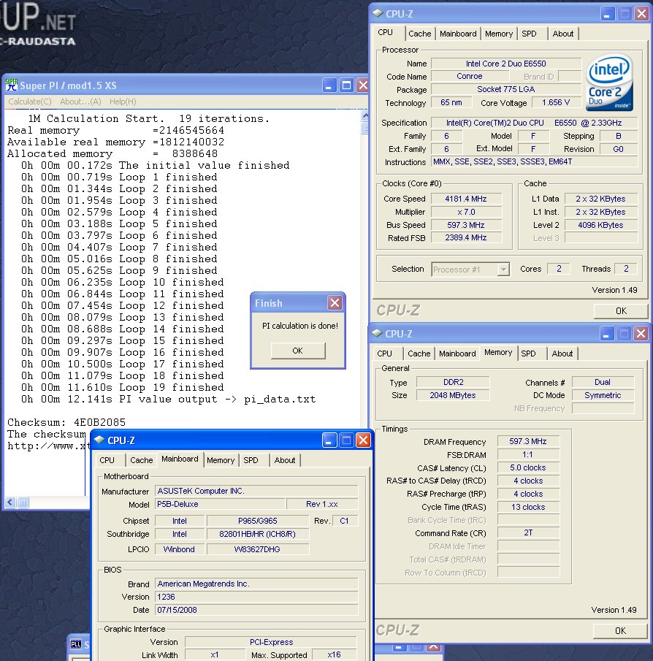Click Super PI vertical scrollbar up arrow
Viewport: 653px width, 661px height.
click(x=365, y=116)
